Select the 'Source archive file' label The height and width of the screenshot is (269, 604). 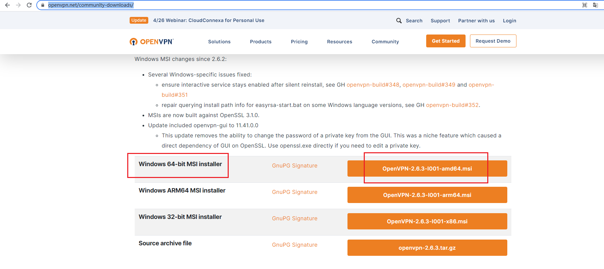click(165, 243)
